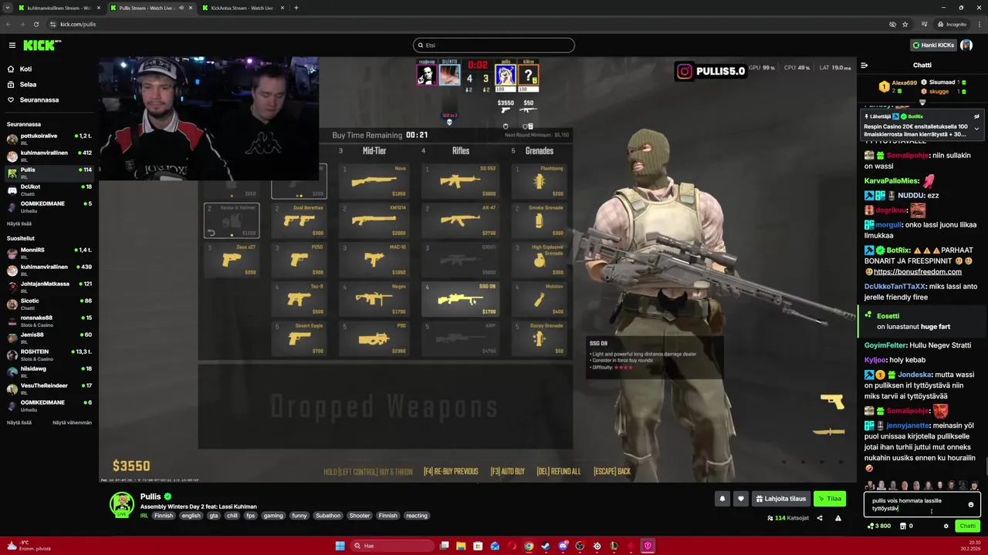Switch to KickAntsa Stream browser tab

point(241,8)
